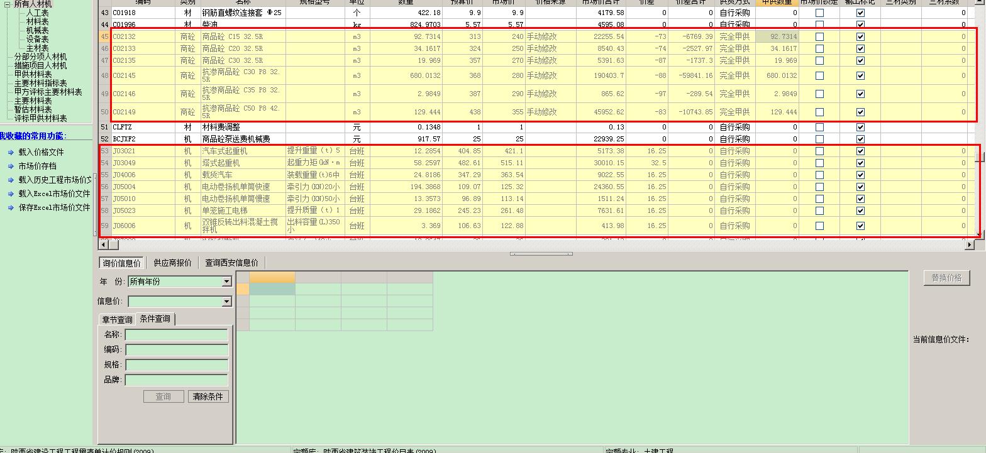Select 甲方评标主要材料表 in the tree

point(48,92)
